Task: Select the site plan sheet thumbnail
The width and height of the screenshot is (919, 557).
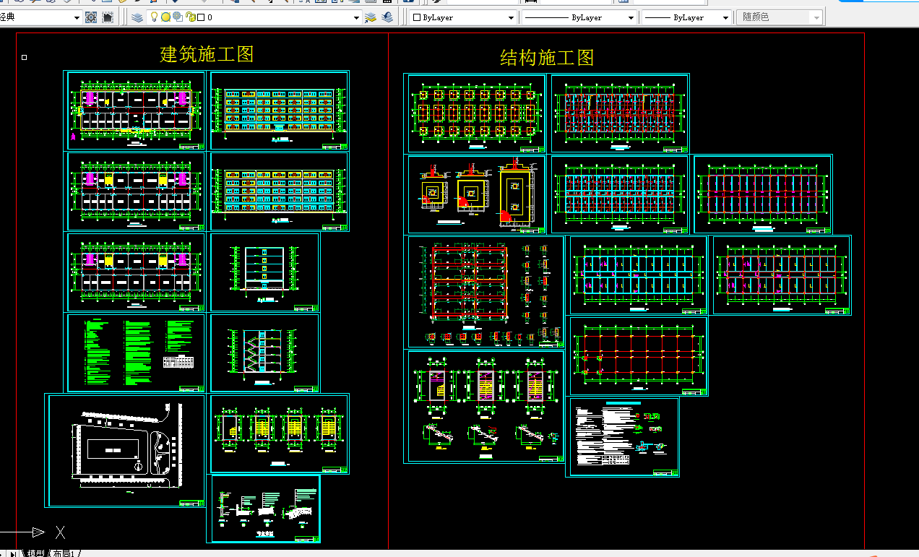Action: point(126,450)
